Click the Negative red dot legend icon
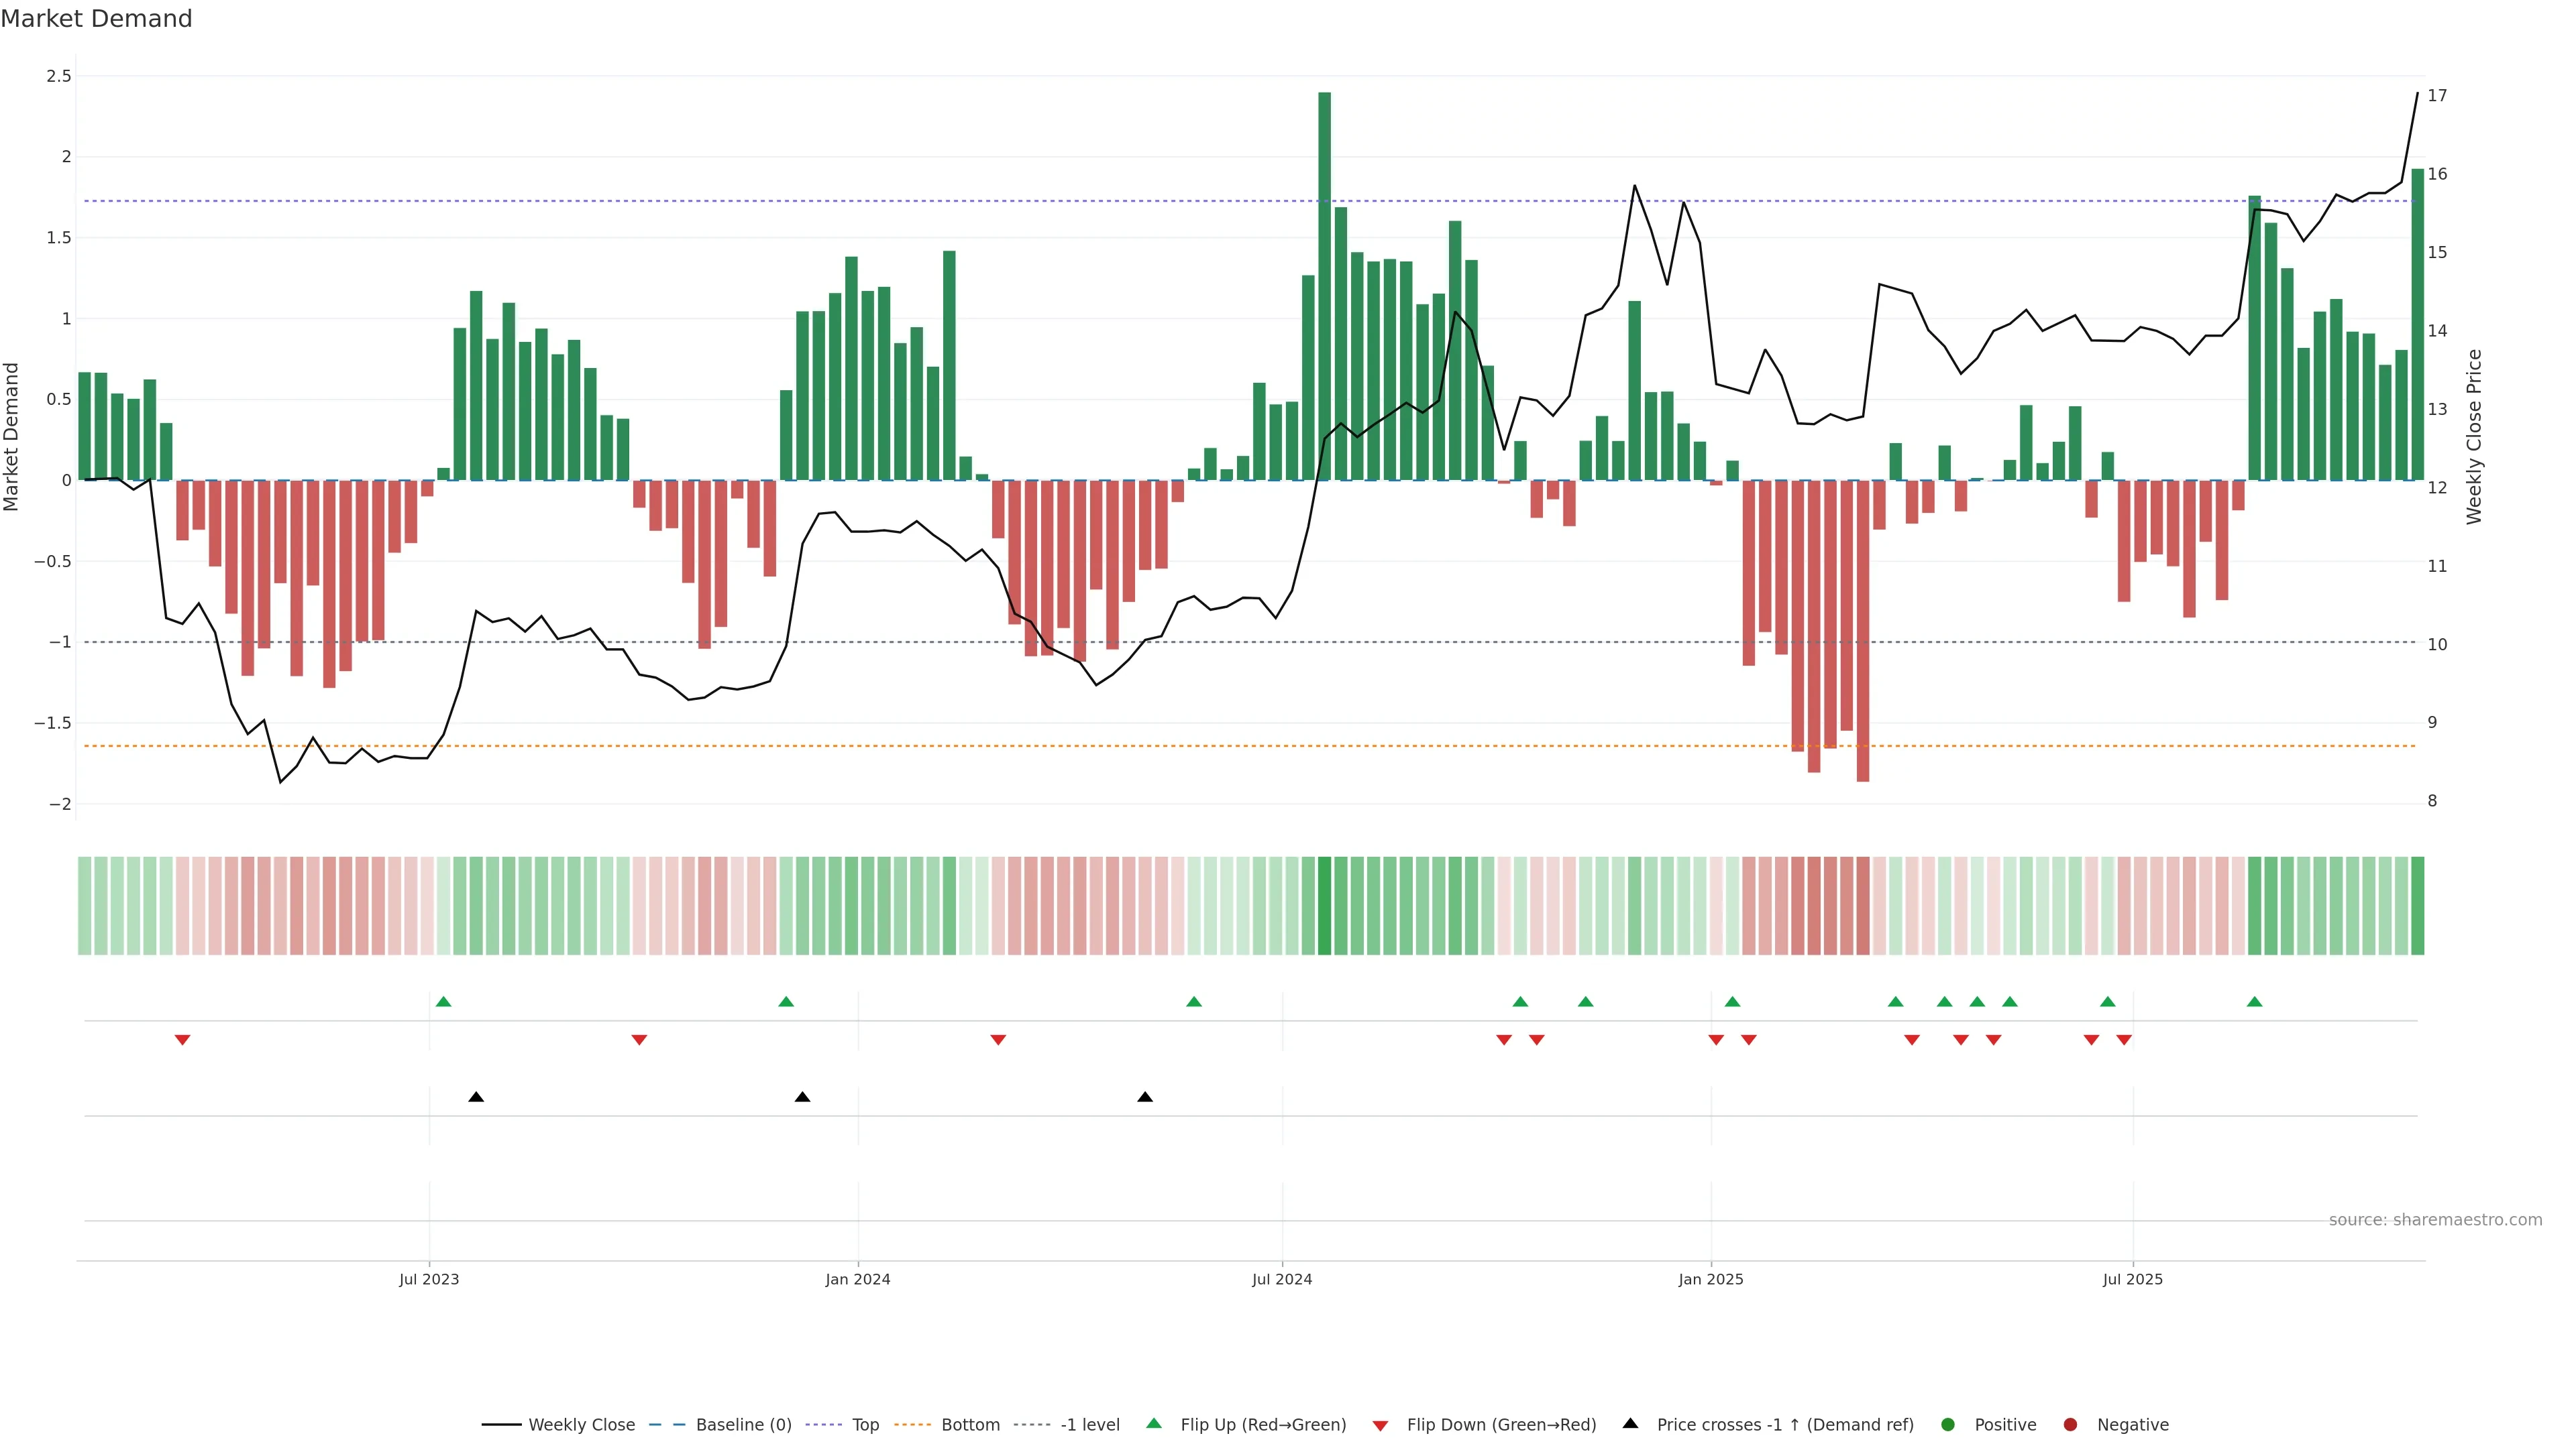This screenshot has height=1448, width=2576. pyautogui.click(x=2070, y=1425)
